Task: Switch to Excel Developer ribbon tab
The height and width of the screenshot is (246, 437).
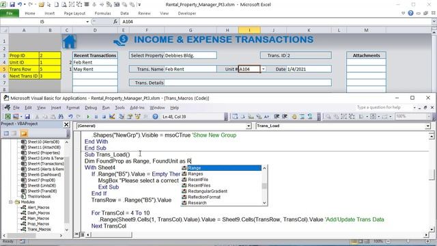Action: [x=186, y=13]
